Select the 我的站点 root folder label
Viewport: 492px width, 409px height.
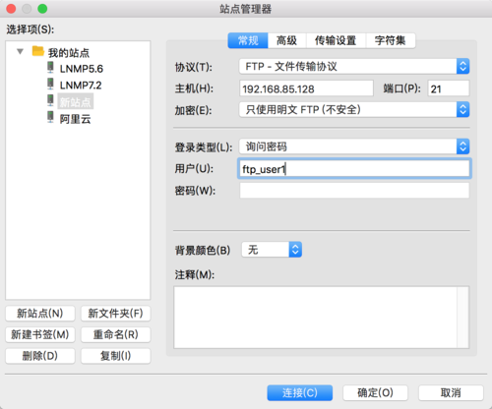69,53
